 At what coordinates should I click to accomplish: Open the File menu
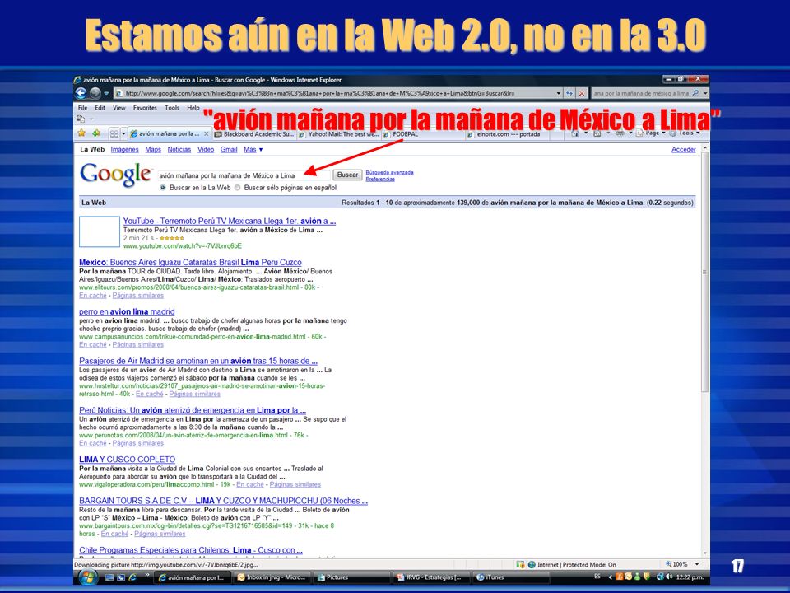[x=82, y=108]
